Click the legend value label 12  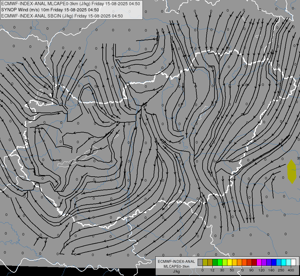(212, 270)
